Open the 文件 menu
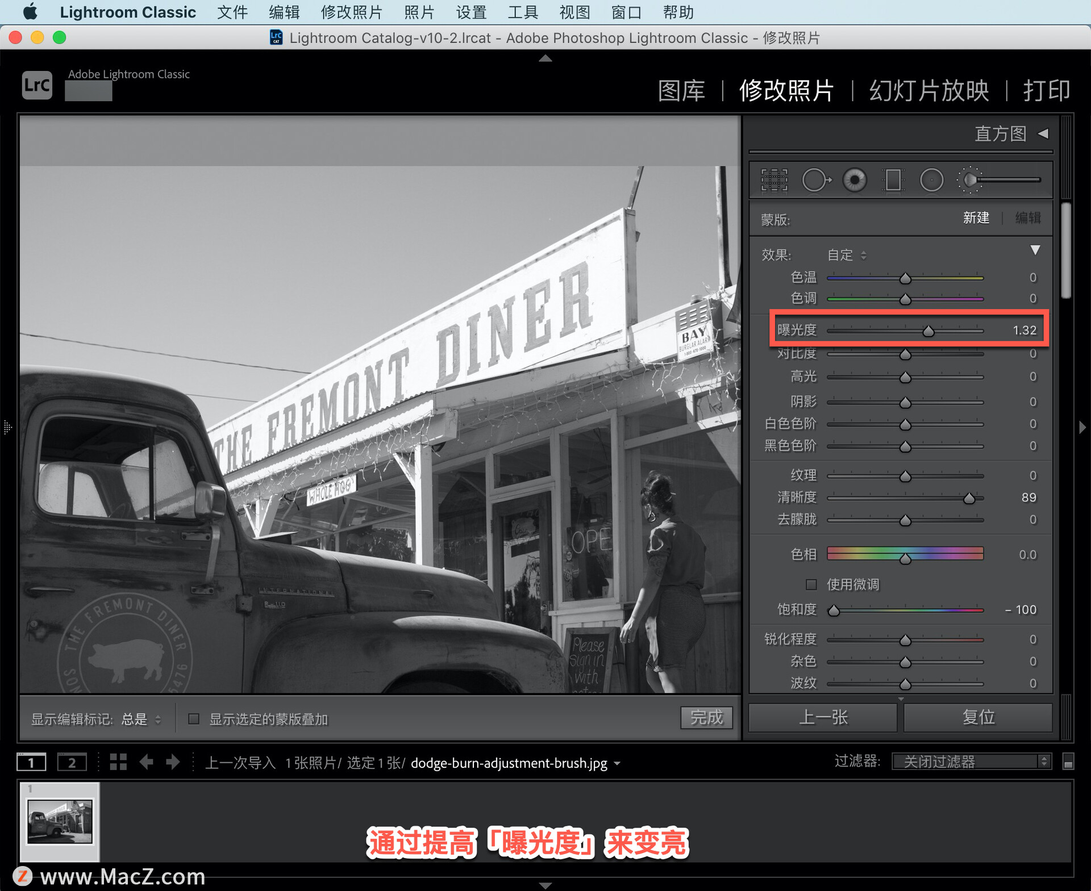1091x891 pixels. [232, 12]
